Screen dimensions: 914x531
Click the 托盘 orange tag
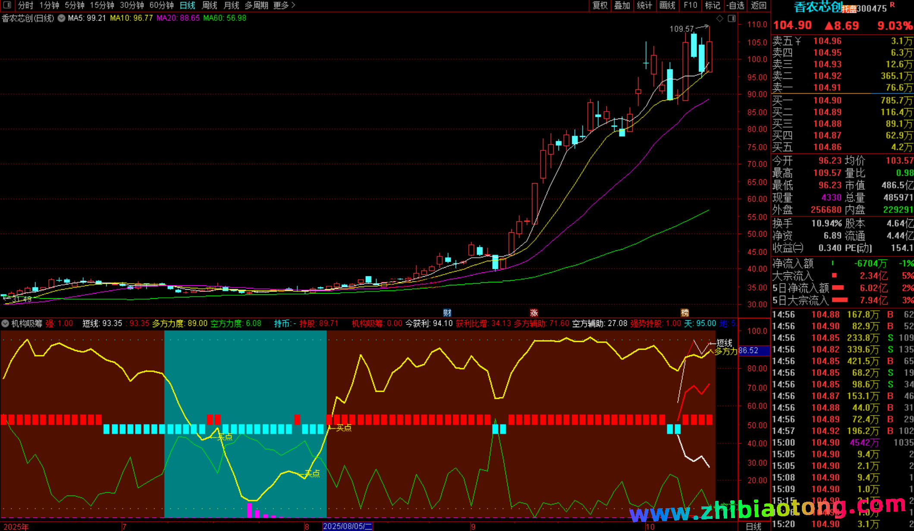[x=849, y=9]
